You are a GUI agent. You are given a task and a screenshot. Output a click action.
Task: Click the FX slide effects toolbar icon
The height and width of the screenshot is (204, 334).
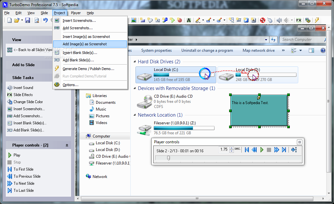(299, 20)
